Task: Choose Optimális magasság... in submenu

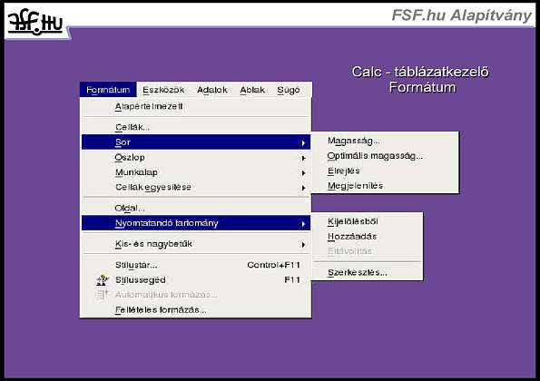Action: [x=385, y=156]
